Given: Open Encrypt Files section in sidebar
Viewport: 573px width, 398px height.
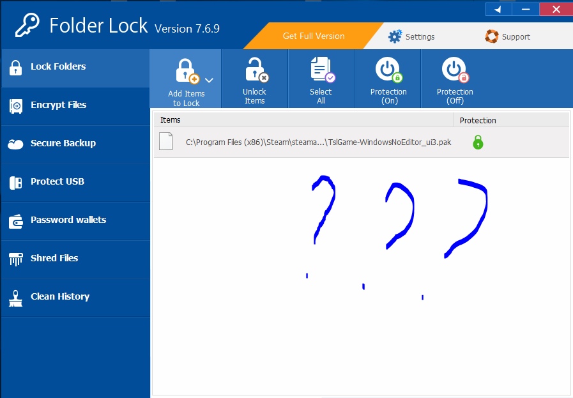Looking at the screenshot, I should 75,106.
